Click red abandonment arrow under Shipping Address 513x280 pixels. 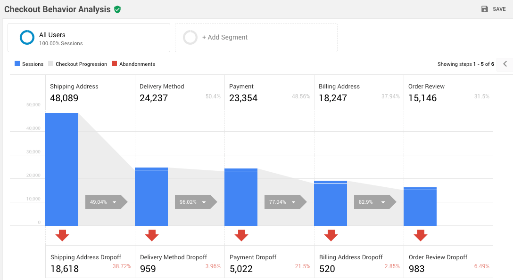pos(62,235)
